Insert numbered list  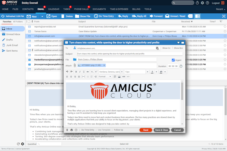[92, 77]
